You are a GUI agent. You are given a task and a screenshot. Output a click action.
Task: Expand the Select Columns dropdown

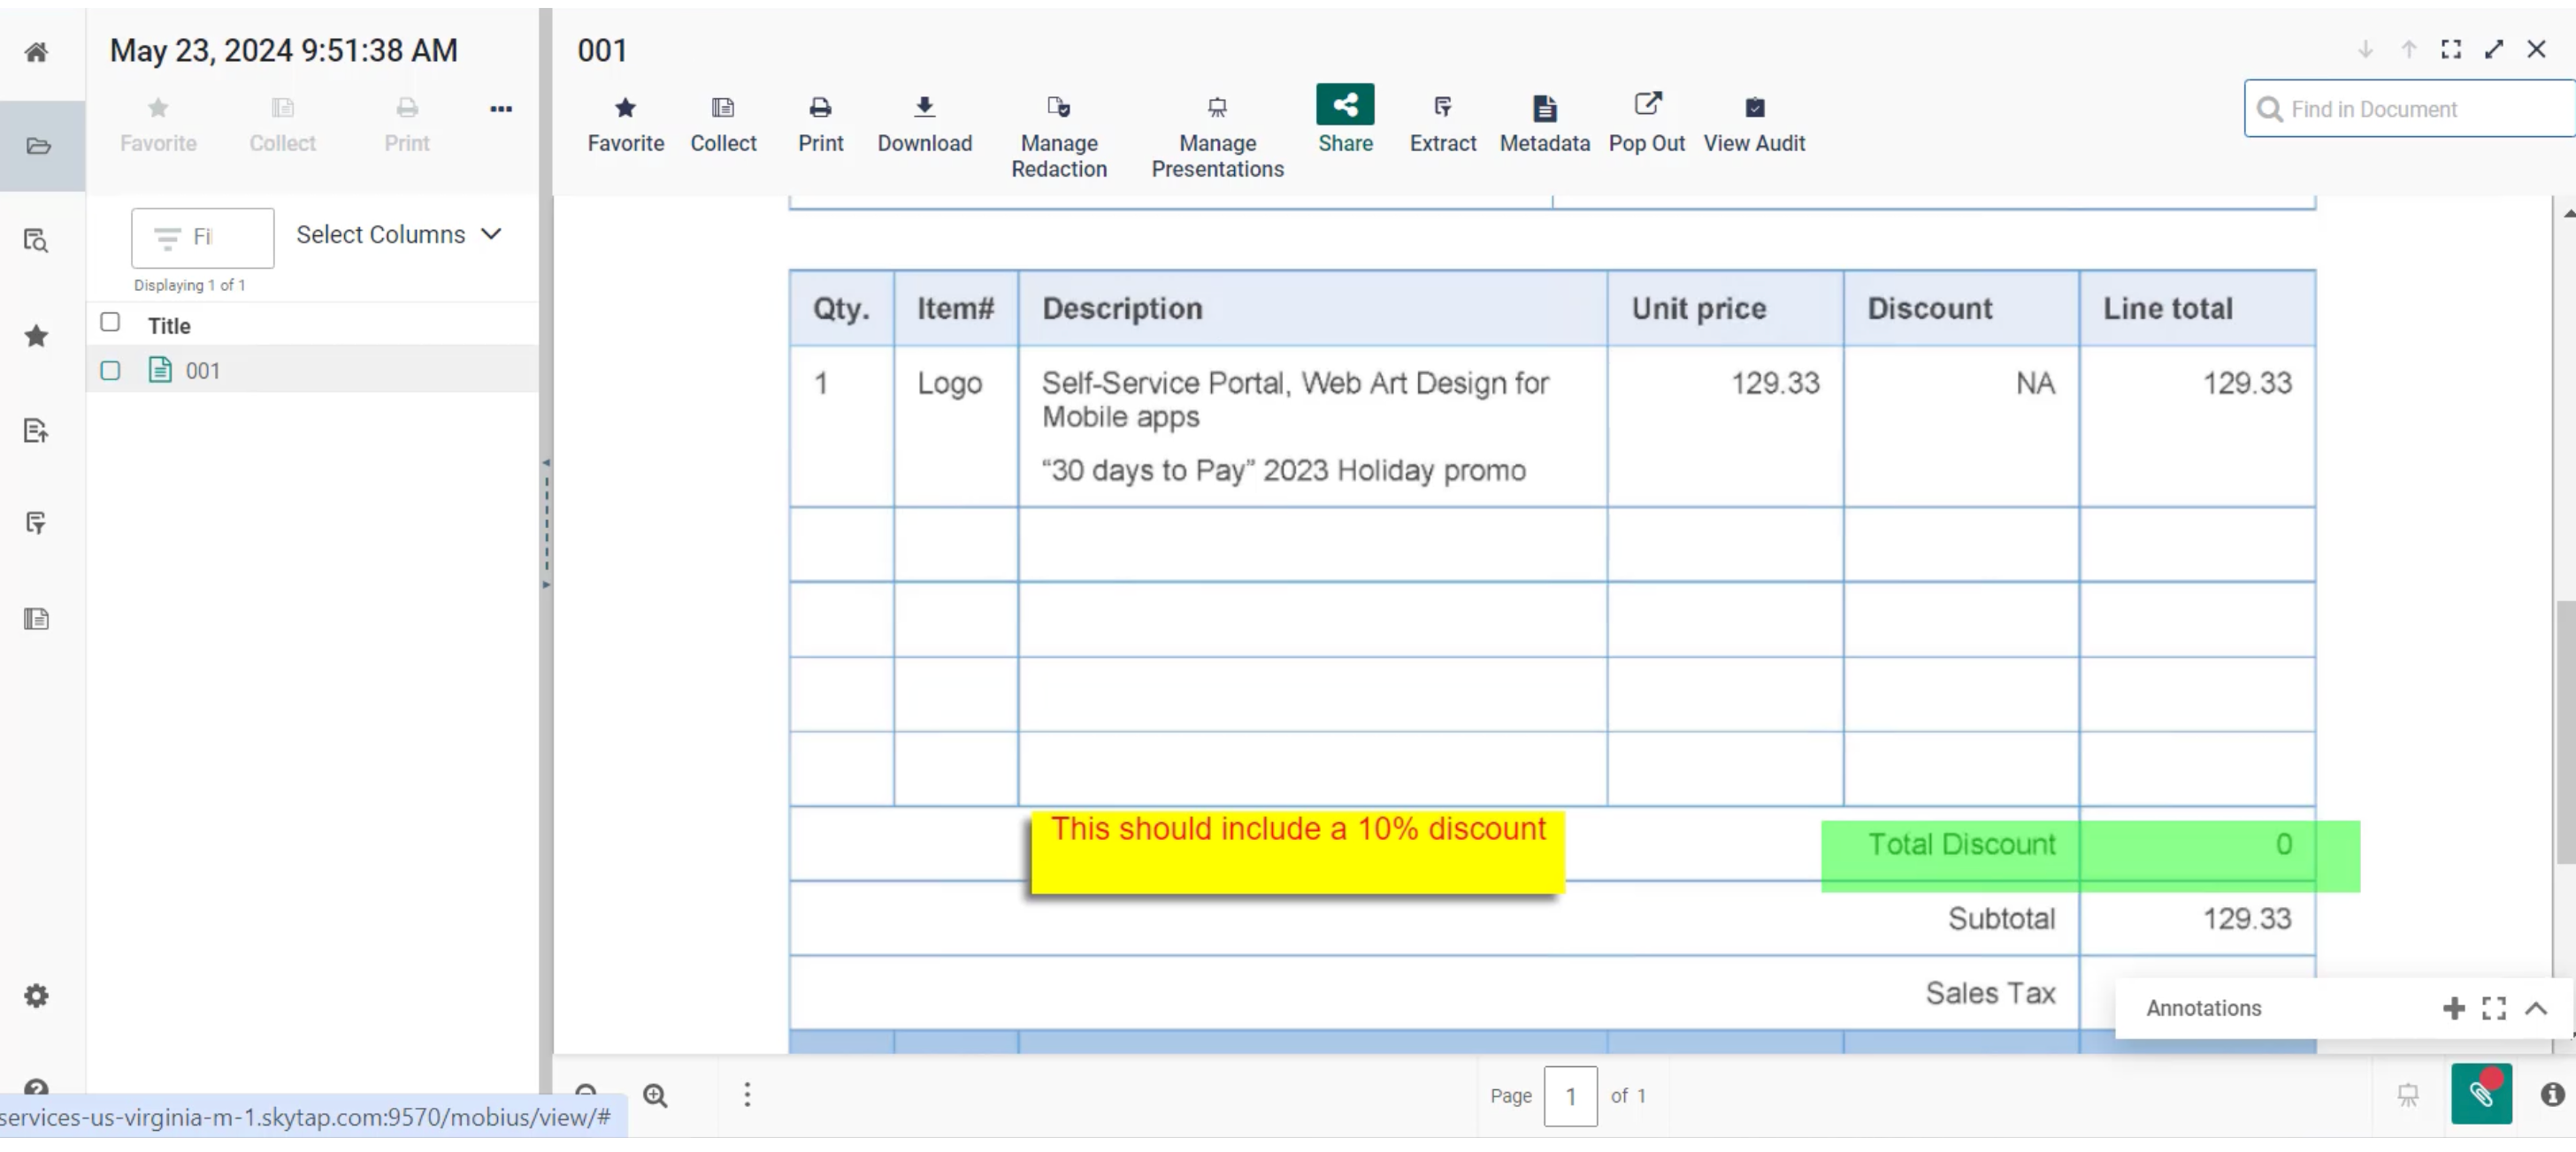click(398, 233)
